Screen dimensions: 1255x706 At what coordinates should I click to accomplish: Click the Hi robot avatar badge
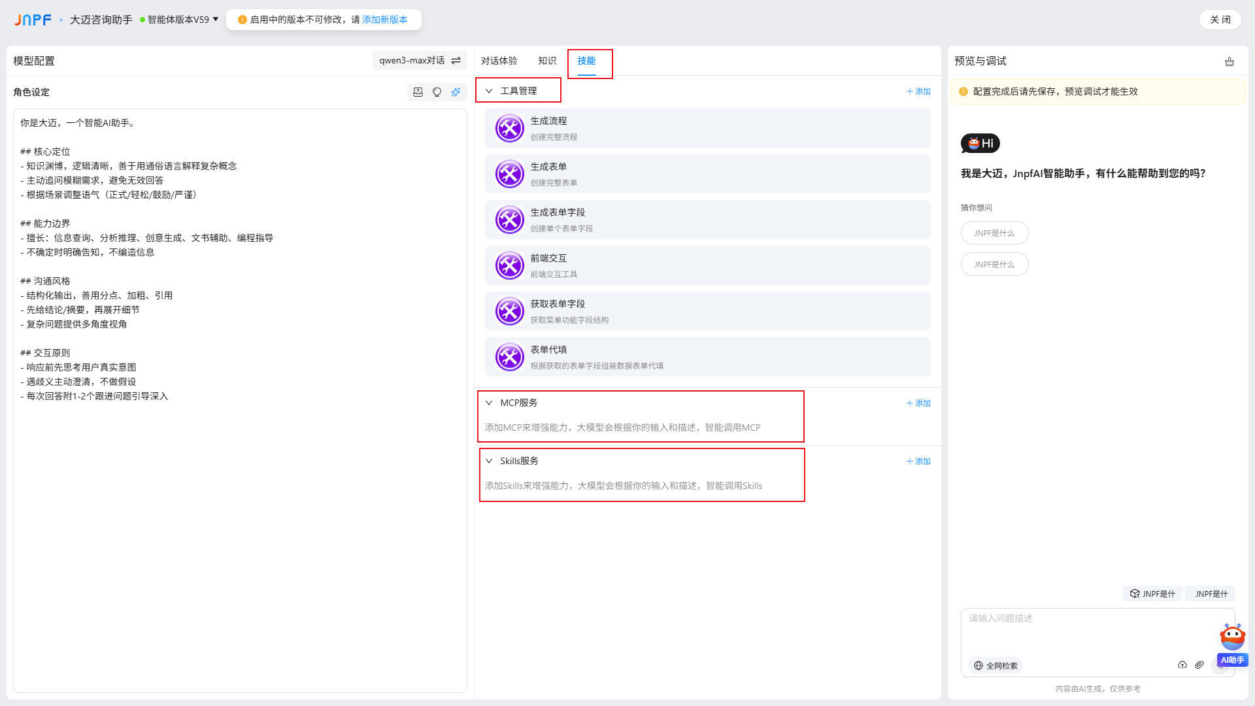[980, 143]
